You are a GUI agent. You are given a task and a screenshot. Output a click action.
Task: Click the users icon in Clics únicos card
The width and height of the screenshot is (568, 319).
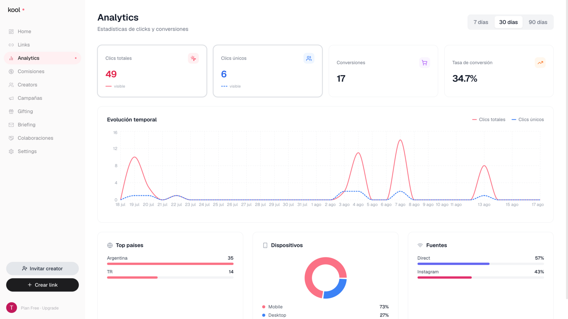[x=309, y=58]
